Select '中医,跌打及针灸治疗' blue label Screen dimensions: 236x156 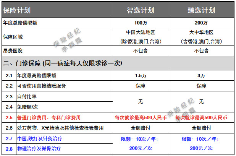coord(40,138)
